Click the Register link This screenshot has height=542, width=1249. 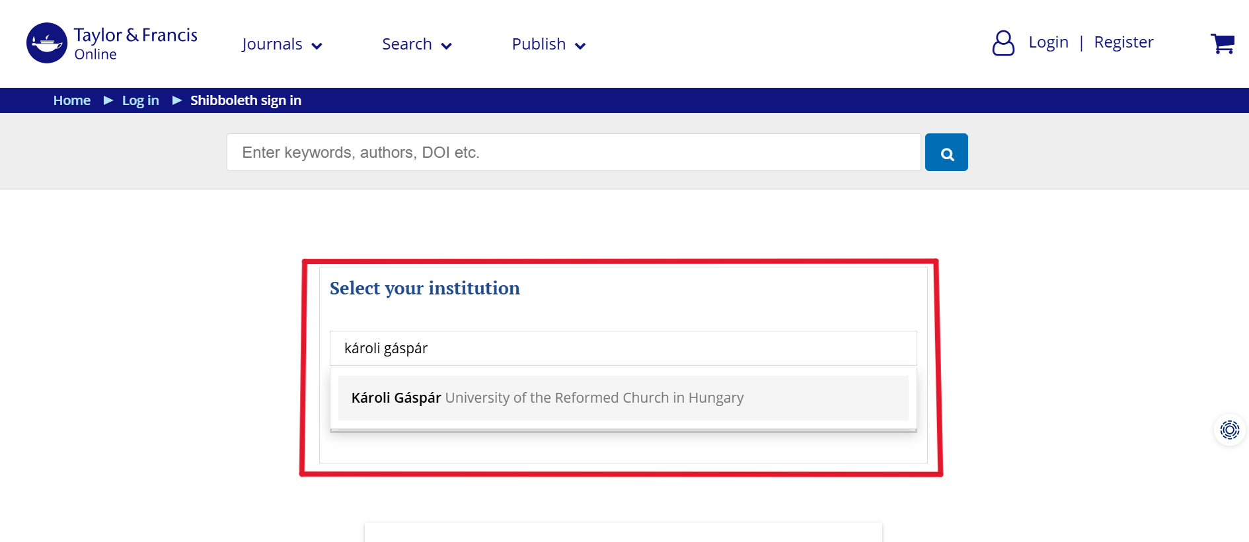(1123, 42)
